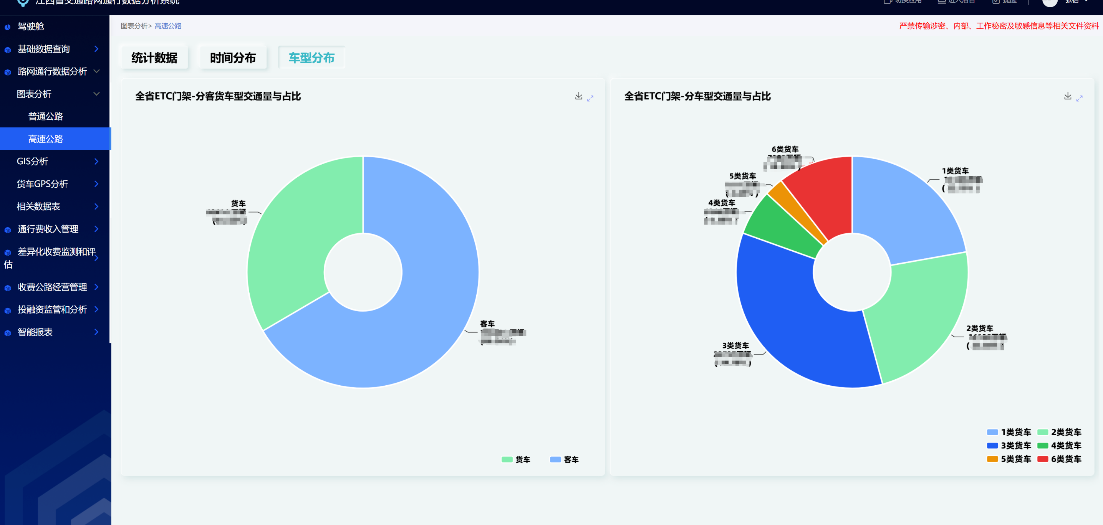The image size is (1103, 525).
Task: Click the 高速公路 breadcrumb link
Action: pyautogui.click(x=168, y=26)
